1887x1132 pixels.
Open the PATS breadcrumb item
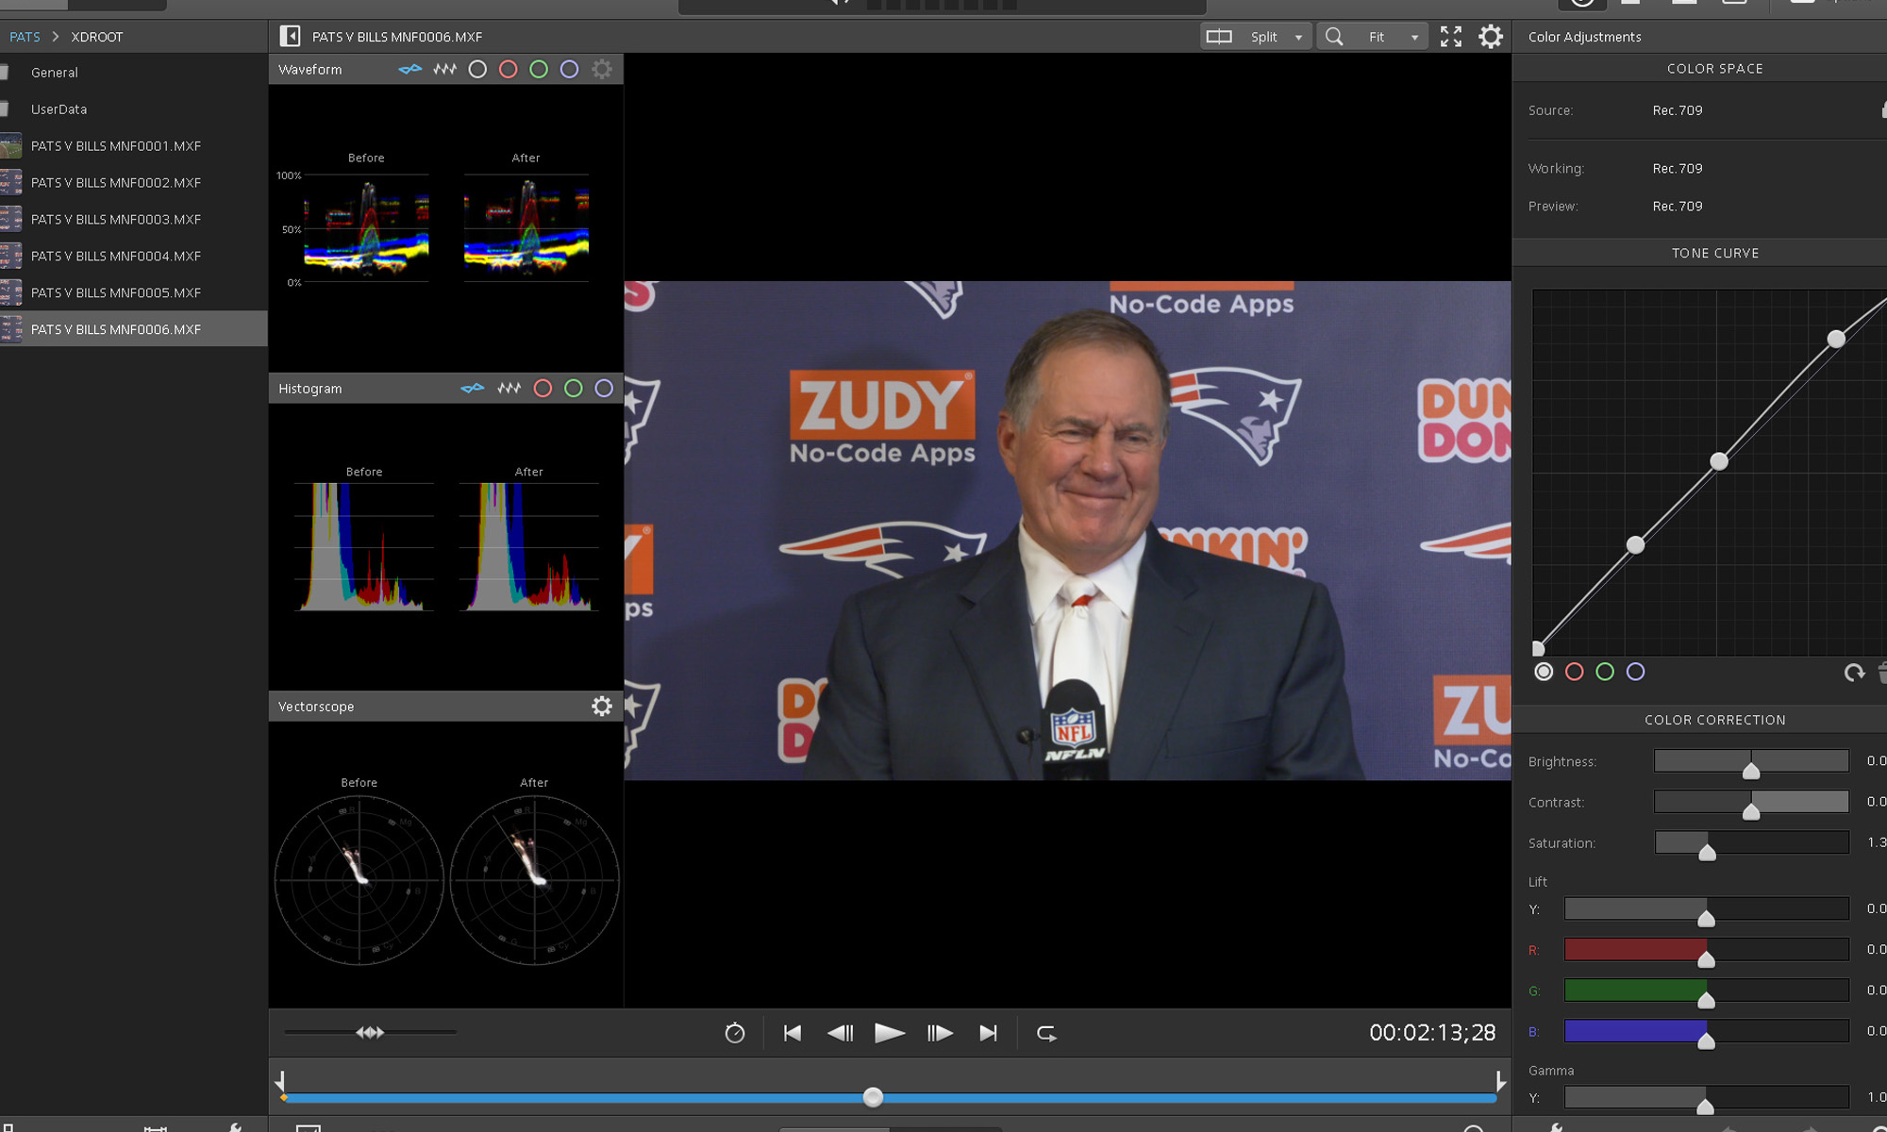[23, 36]
